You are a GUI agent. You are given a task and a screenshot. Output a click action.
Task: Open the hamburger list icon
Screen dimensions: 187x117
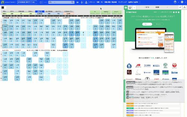(77, 2)
